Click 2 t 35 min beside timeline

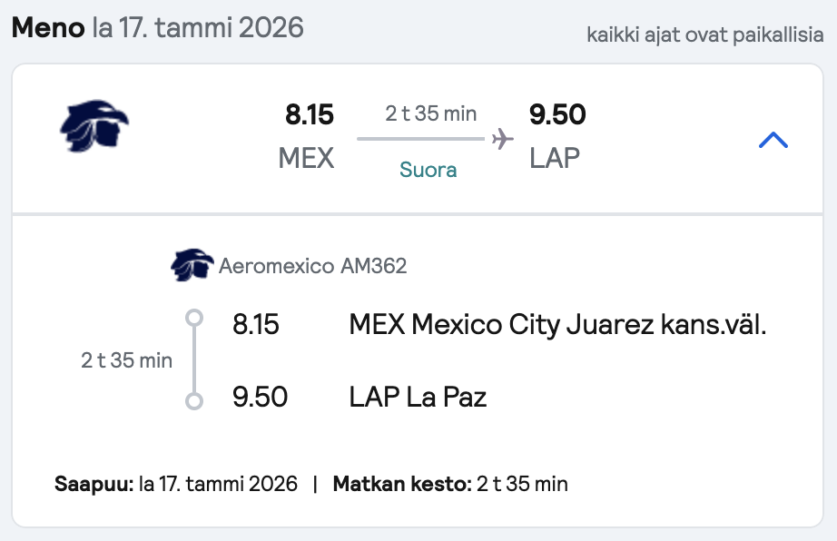(126, 360)
